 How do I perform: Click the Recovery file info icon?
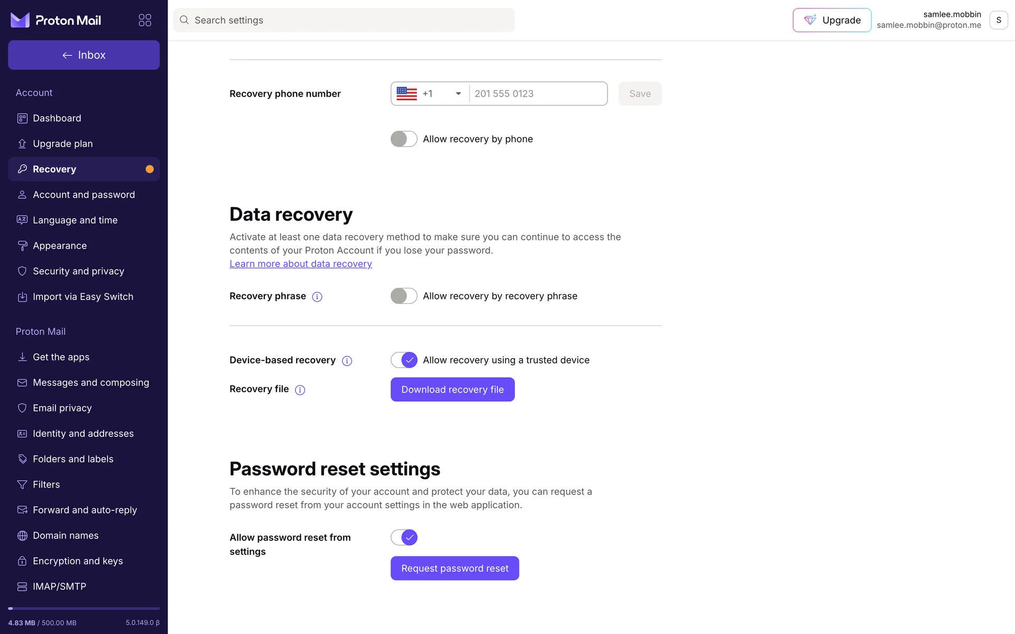tap(300, 390)
